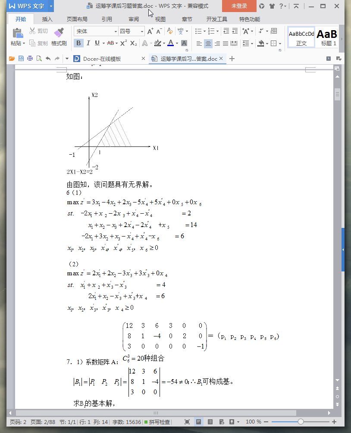The image size is (351, 433).
Task: Save the document with the disk icon
Action: coord(21,59)
